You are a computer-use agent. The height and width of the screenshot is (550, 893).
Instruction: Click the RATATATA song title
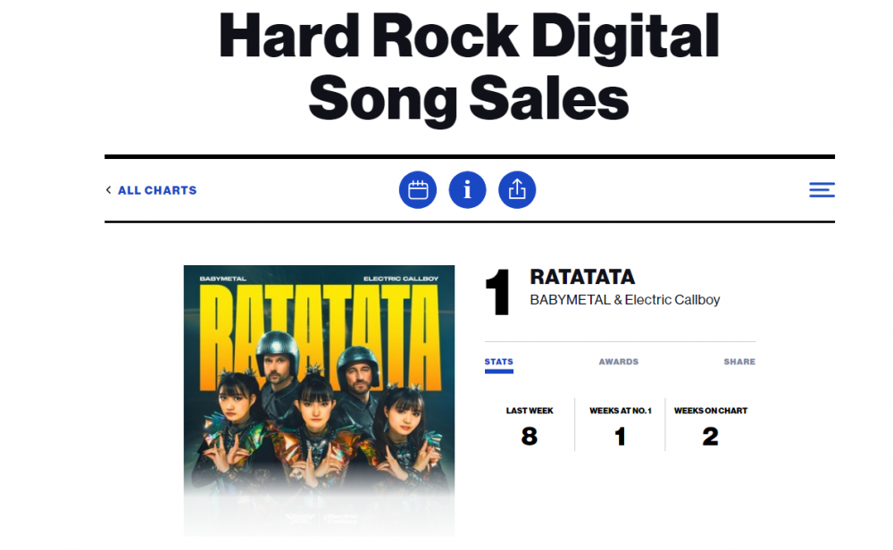(x=582, y=278)
